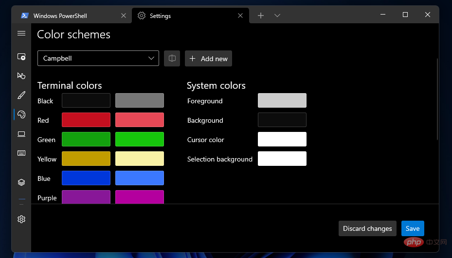Image resolution: width=452 pixels, height=258 pixels.
Task: Change the Selection background swatch
Action: (282, 159)
